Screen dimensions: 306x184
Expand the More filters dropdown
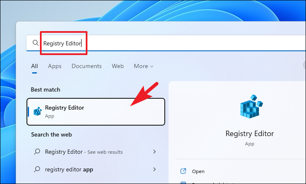144,66
